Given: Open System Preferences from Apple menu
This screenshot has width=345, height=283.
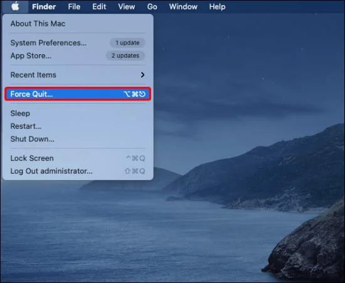Looking at the screenshot, I should (x=78, y=43).
